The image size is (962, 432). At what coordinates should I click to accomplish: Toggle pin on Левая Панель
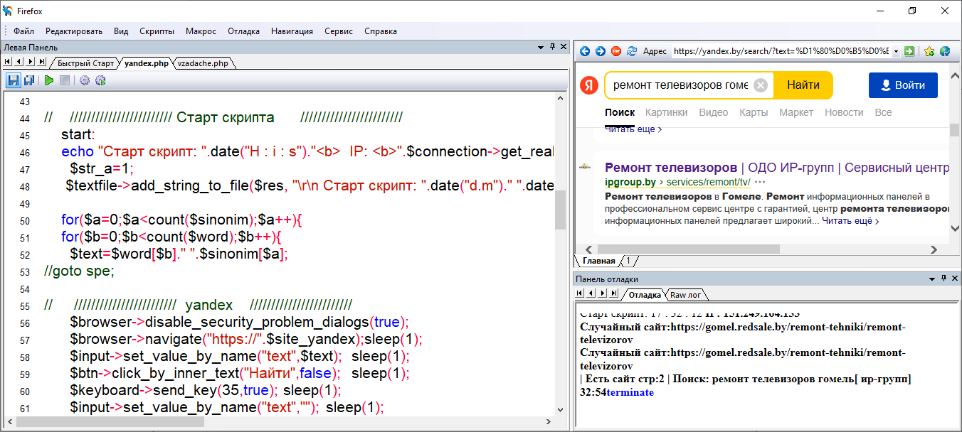[552, 47]
